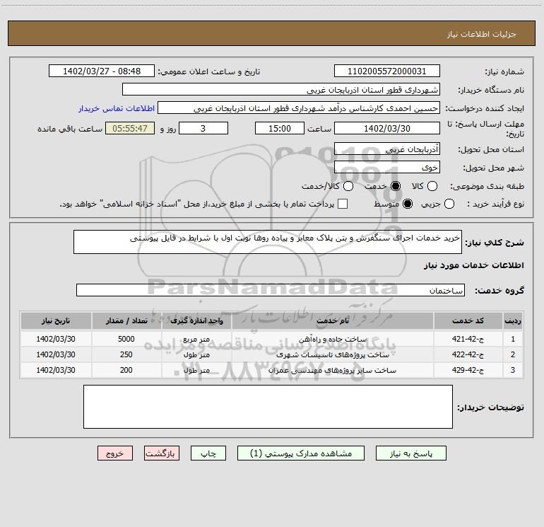This screenshot has height=527, width=544.
Task: Click the quantity 200 cell
Action: 126,370
